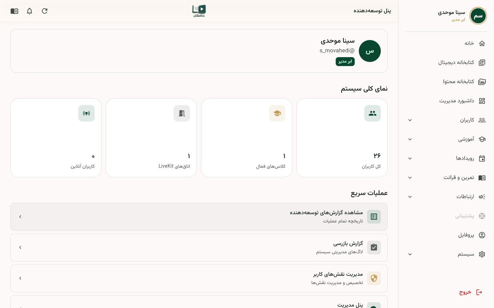Click the سم avatar in sidebar
Image resolution: width=494 pixels, height=308 pixels.
[x=478, y=16]
